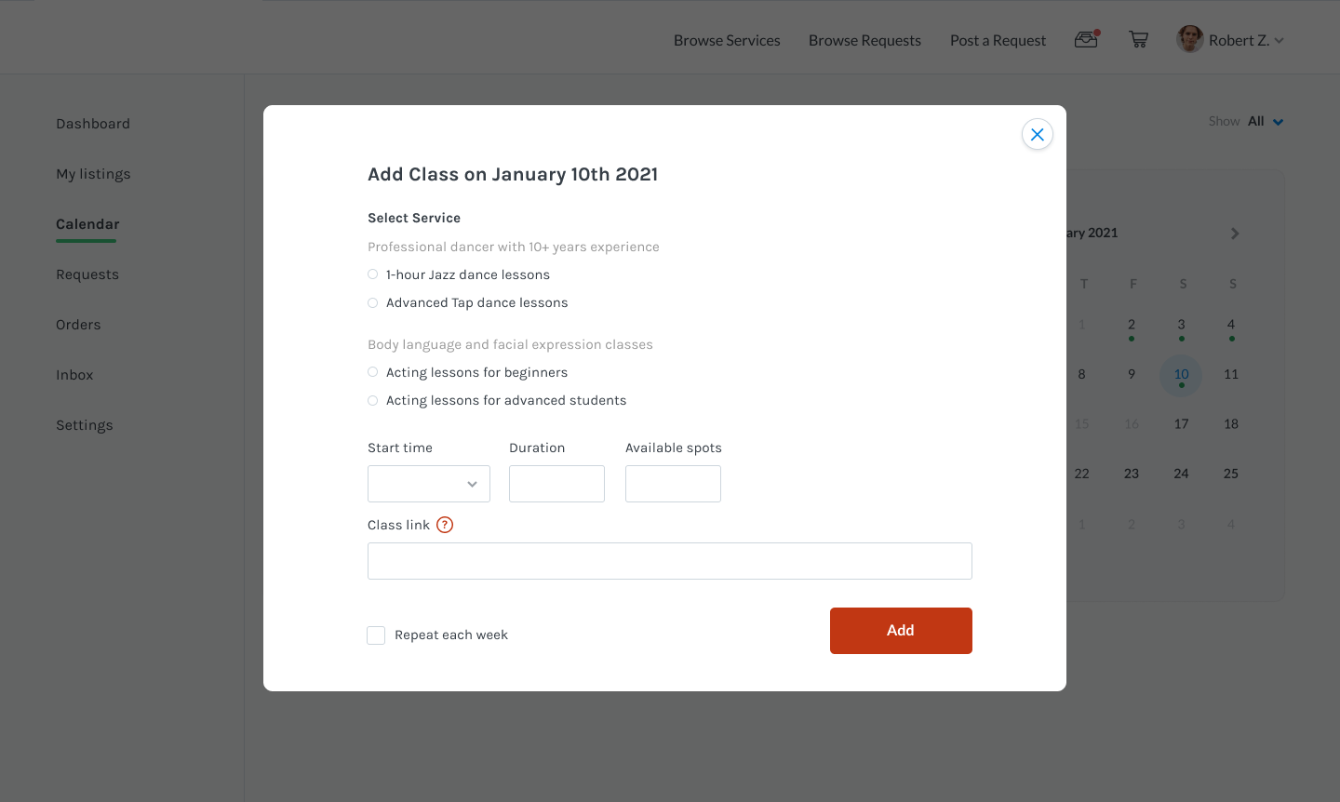Focus the Available spots input field
This screenshot has width=1340, height=802.
[x=673, y=484]
